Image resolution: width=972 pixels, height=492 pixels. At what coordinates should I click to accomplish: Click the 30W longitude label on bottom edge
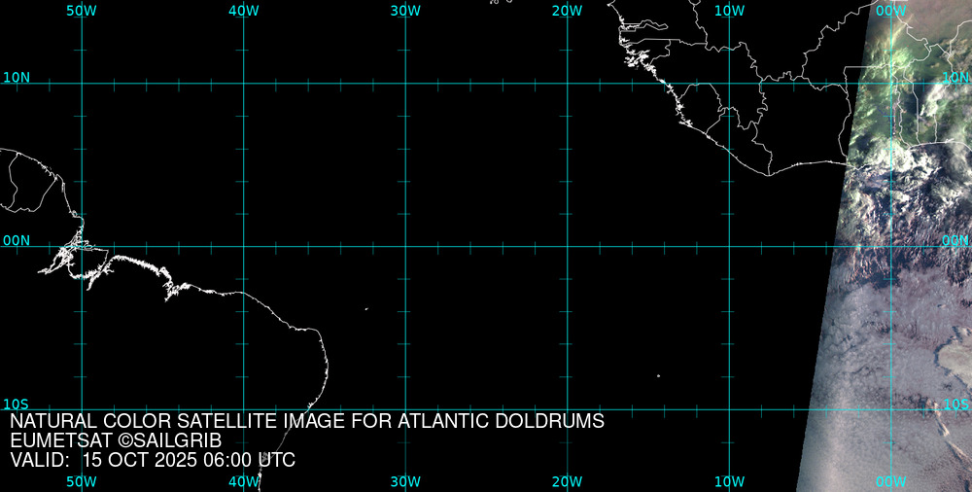click(x=405, y=481)
